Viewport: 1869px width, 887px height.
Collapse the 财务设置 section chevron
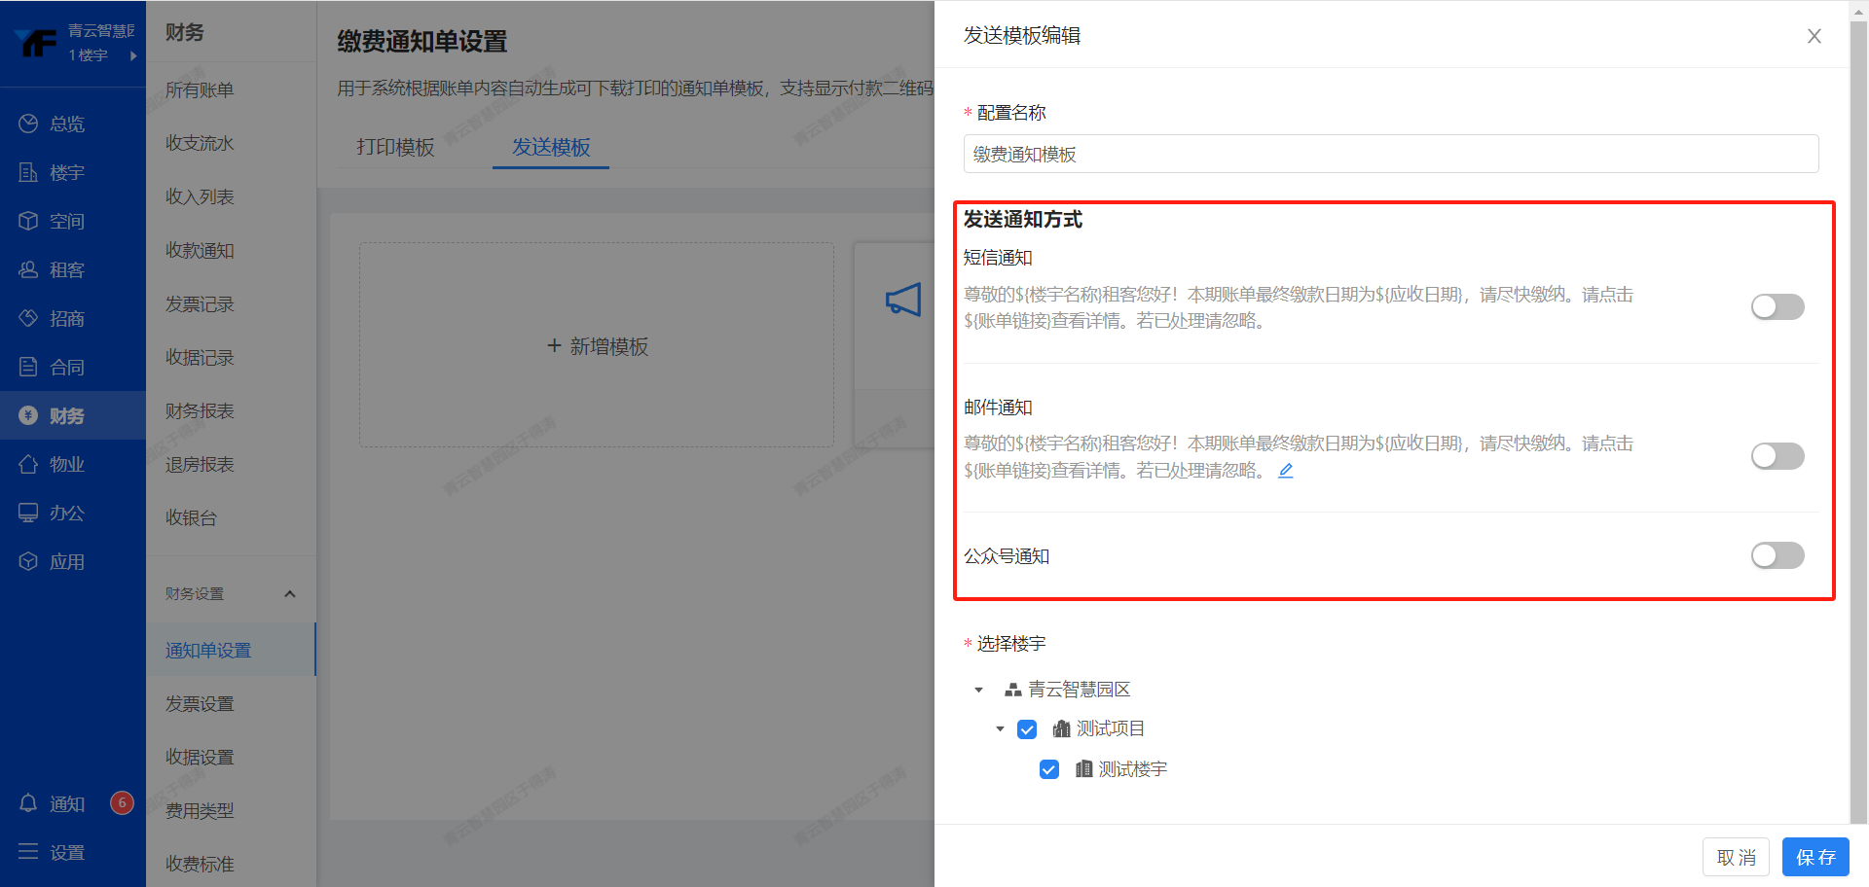tap(289, 593)
